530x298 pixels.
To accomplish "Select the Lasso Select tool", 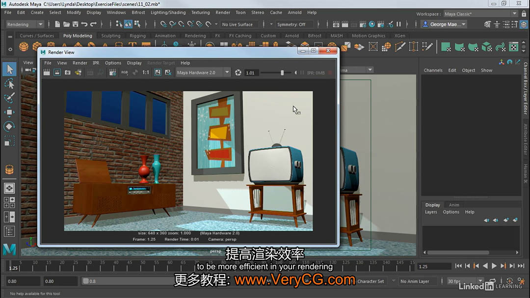I will (9, 84).
